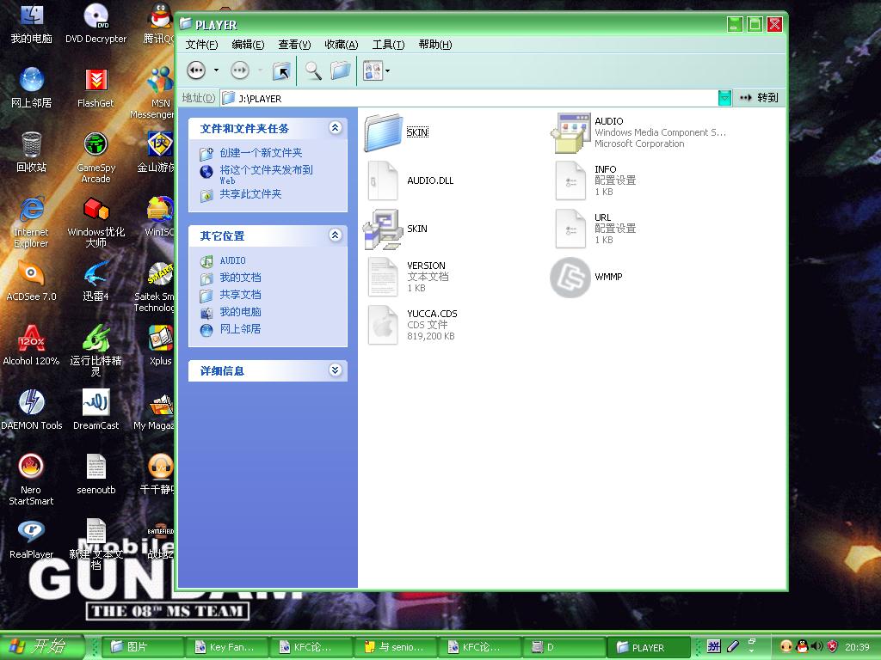Open the 查看(V) menu
The height and width of the screenshot is (660, 881).
point(294,45)
